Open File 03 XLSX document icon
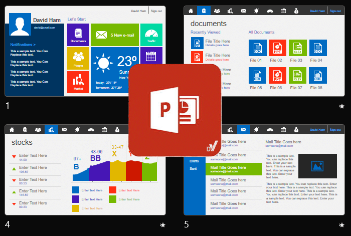Viewport: 351px width, 236px height. tap(297, 48)
